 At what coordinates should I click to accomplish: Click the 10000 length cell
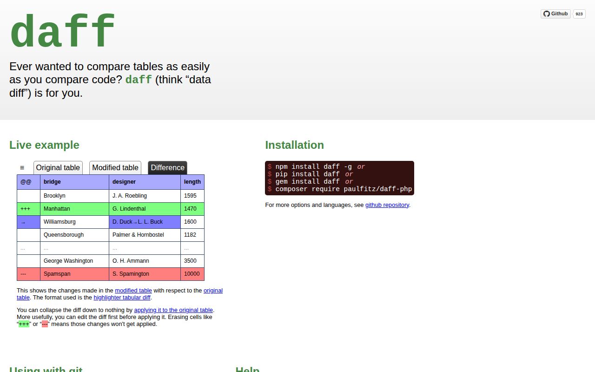pos(192,274)
